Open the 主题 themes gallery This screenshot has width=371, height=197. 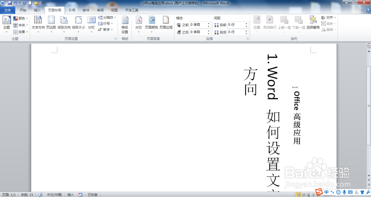(x=7, y=24)
